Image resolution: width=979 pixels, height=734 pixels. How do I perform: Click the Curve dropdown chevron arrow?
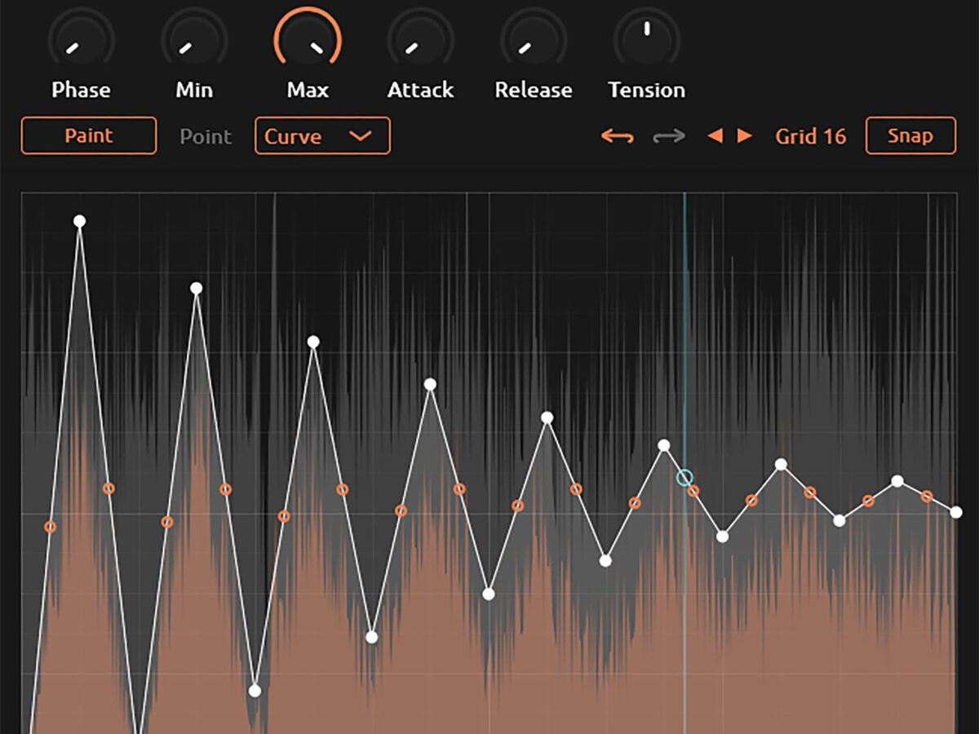[x=360, y=136]
